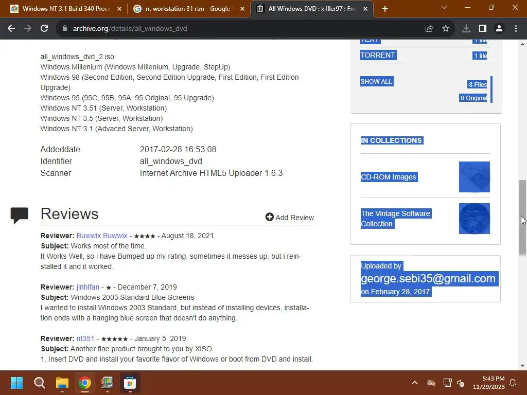Click the Windows NT 3.51 line
This screenshot has height=395, width=527.
(x=103, y=108)
